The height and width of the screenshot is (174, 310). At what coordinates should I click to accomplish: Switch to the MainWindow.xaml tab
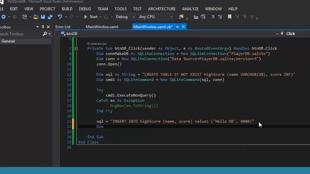point(102,27)
